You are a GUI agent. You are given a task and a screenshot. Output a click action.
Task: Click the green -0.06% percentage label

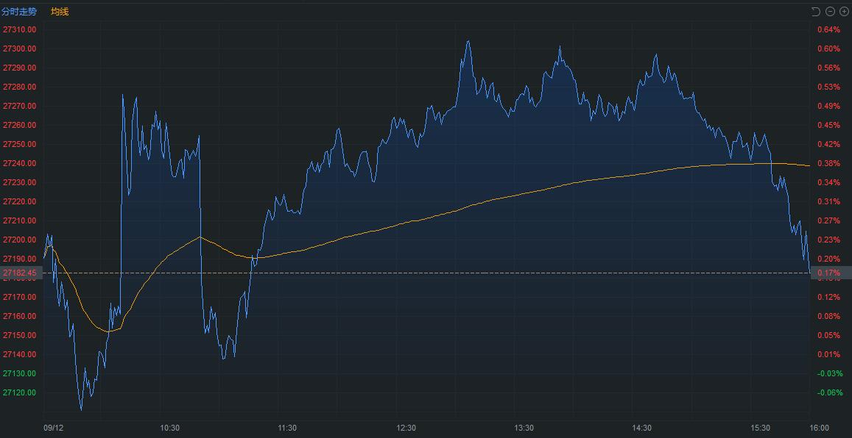click(830, 392)
